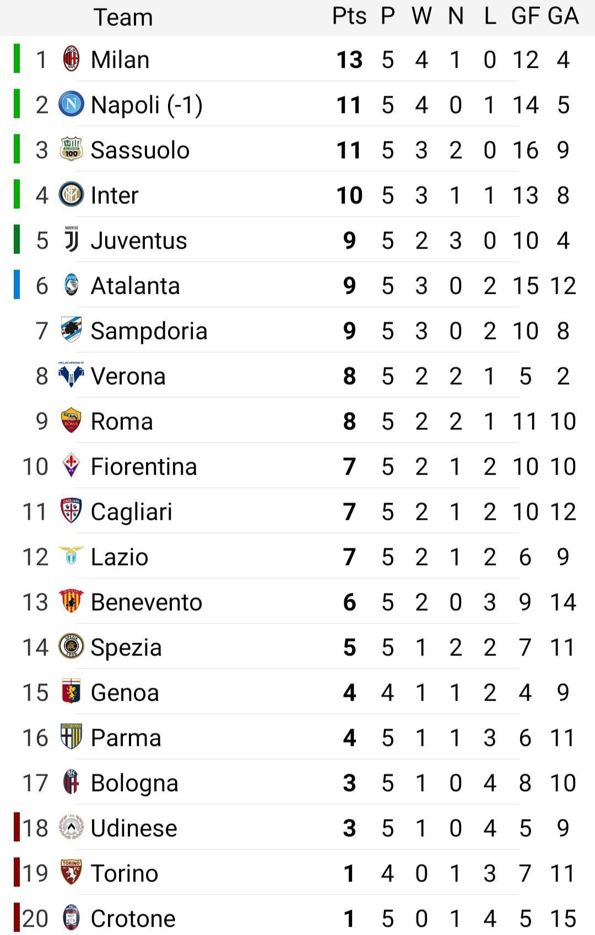Open the Sassuolo club logo

tap(71, 149)
